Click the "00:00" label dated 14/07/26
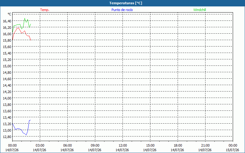This screenshot has width=245, height=153. click(12, 146)
